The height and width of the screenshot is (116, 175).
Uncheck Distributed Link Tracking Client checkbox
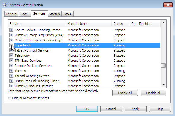point(11,81)
